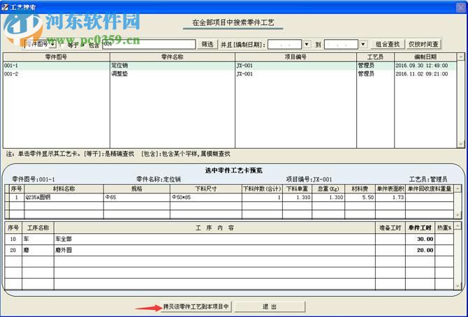Select the 包含 fuzzy match radio button

coord(84,45)
